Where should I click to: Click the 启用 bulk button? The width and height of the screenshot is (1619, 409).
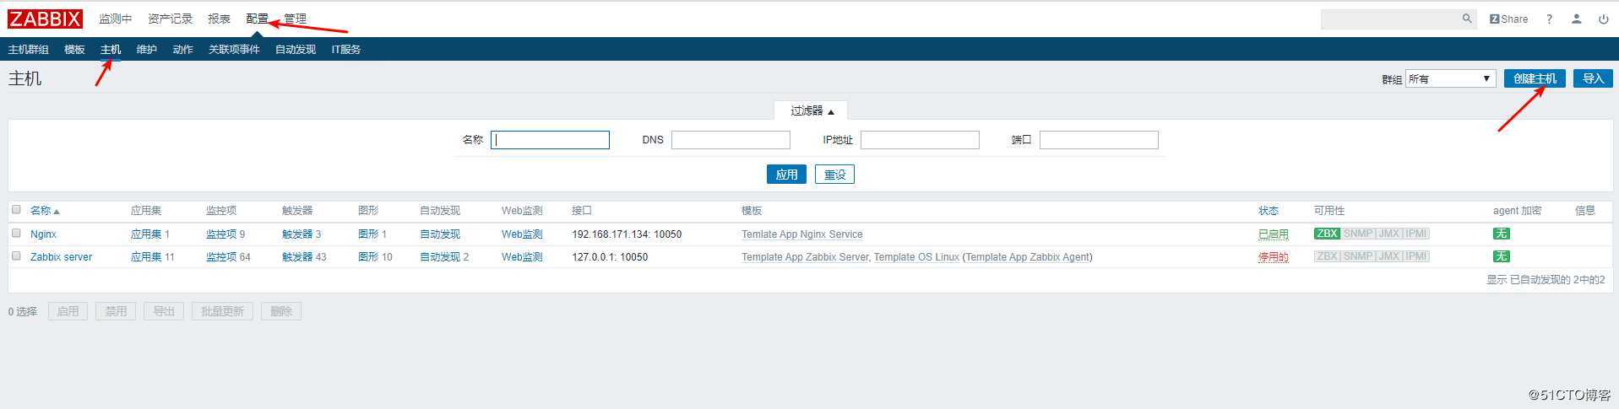coord(68,311)
